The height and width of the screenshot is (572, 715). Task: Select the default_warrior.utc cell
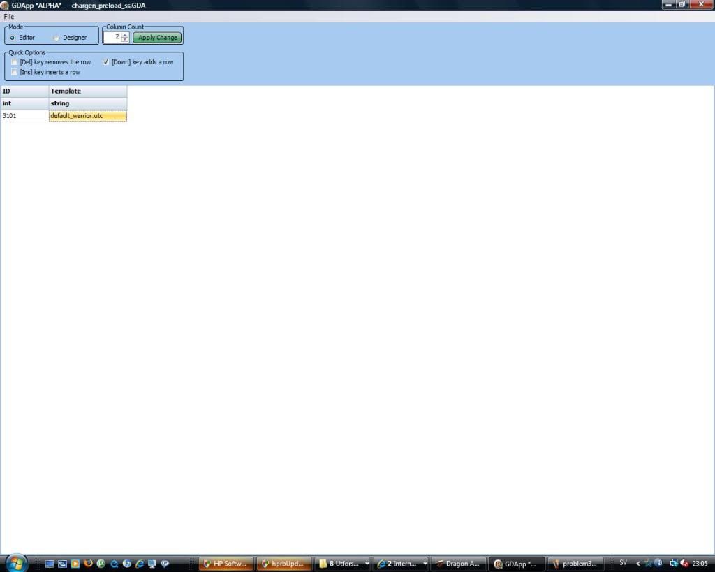[x=87, y=116]
